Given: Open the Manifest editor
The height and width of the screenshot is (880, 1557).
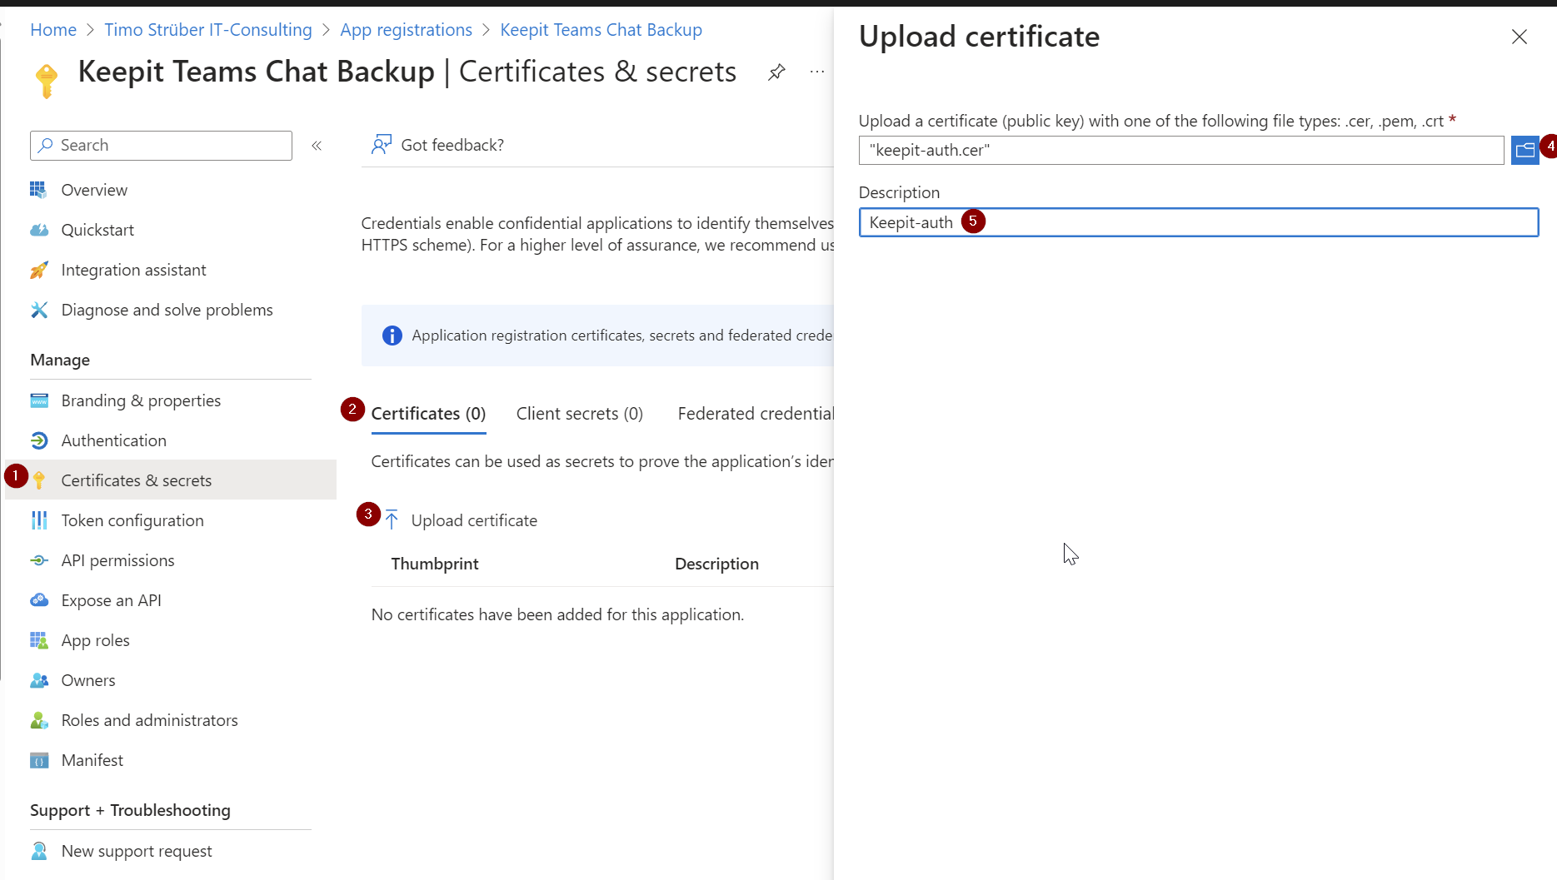Looking at the screenshot, I should [x=92, y=760].
